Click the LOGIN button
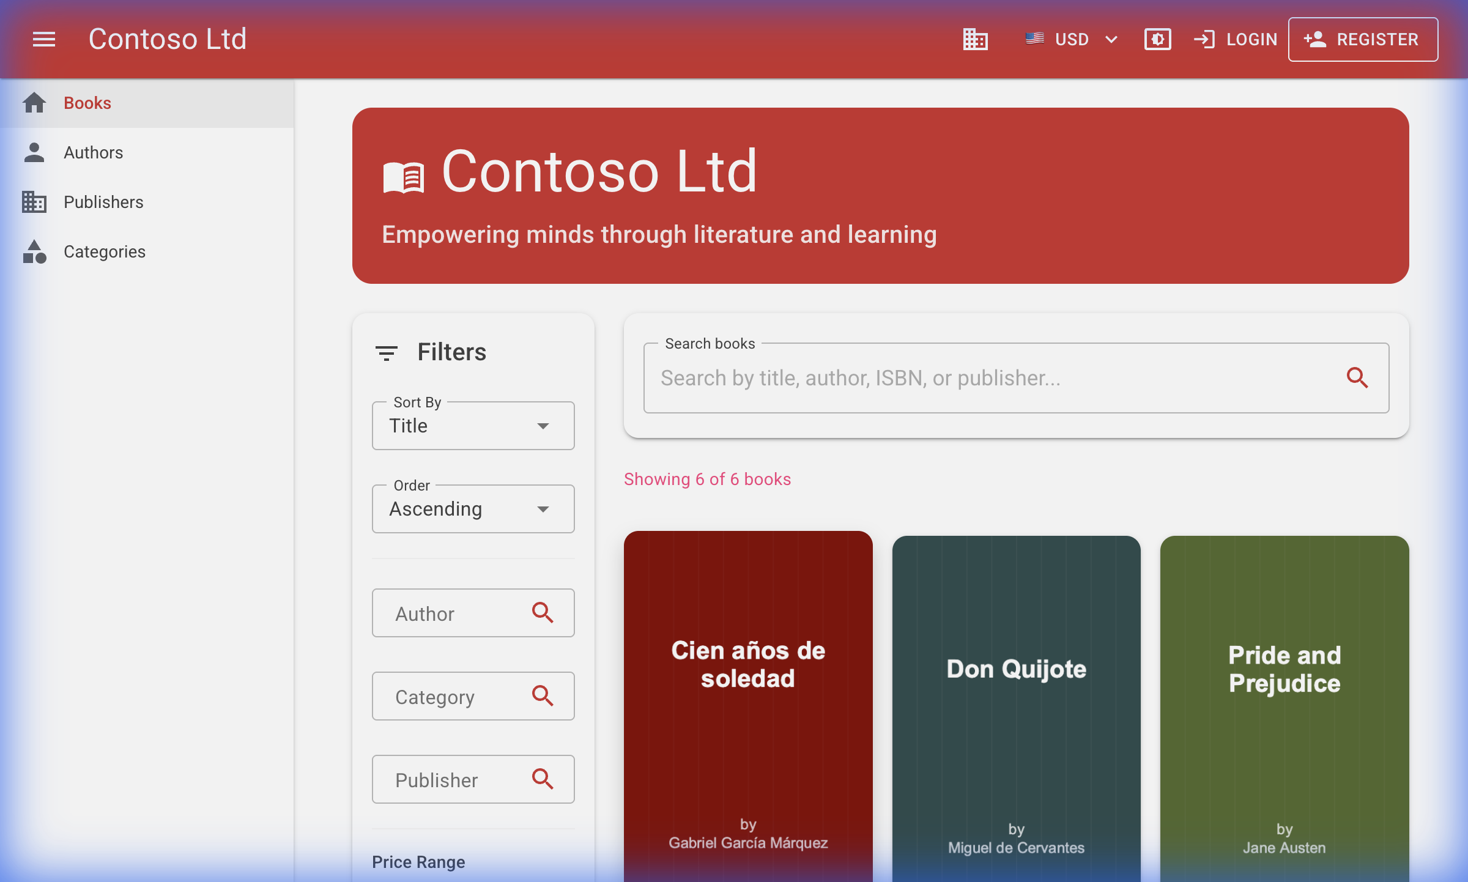The height and width of the screenshot is (882, 1468). click(x=1236, y=39)
